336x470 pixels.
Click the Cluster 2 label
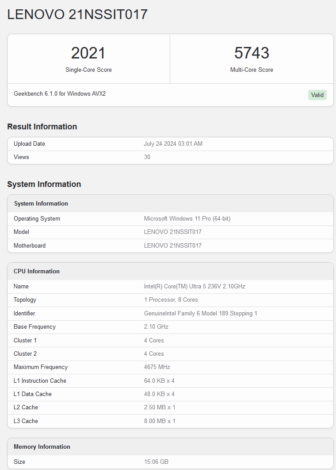coord(25,353)
